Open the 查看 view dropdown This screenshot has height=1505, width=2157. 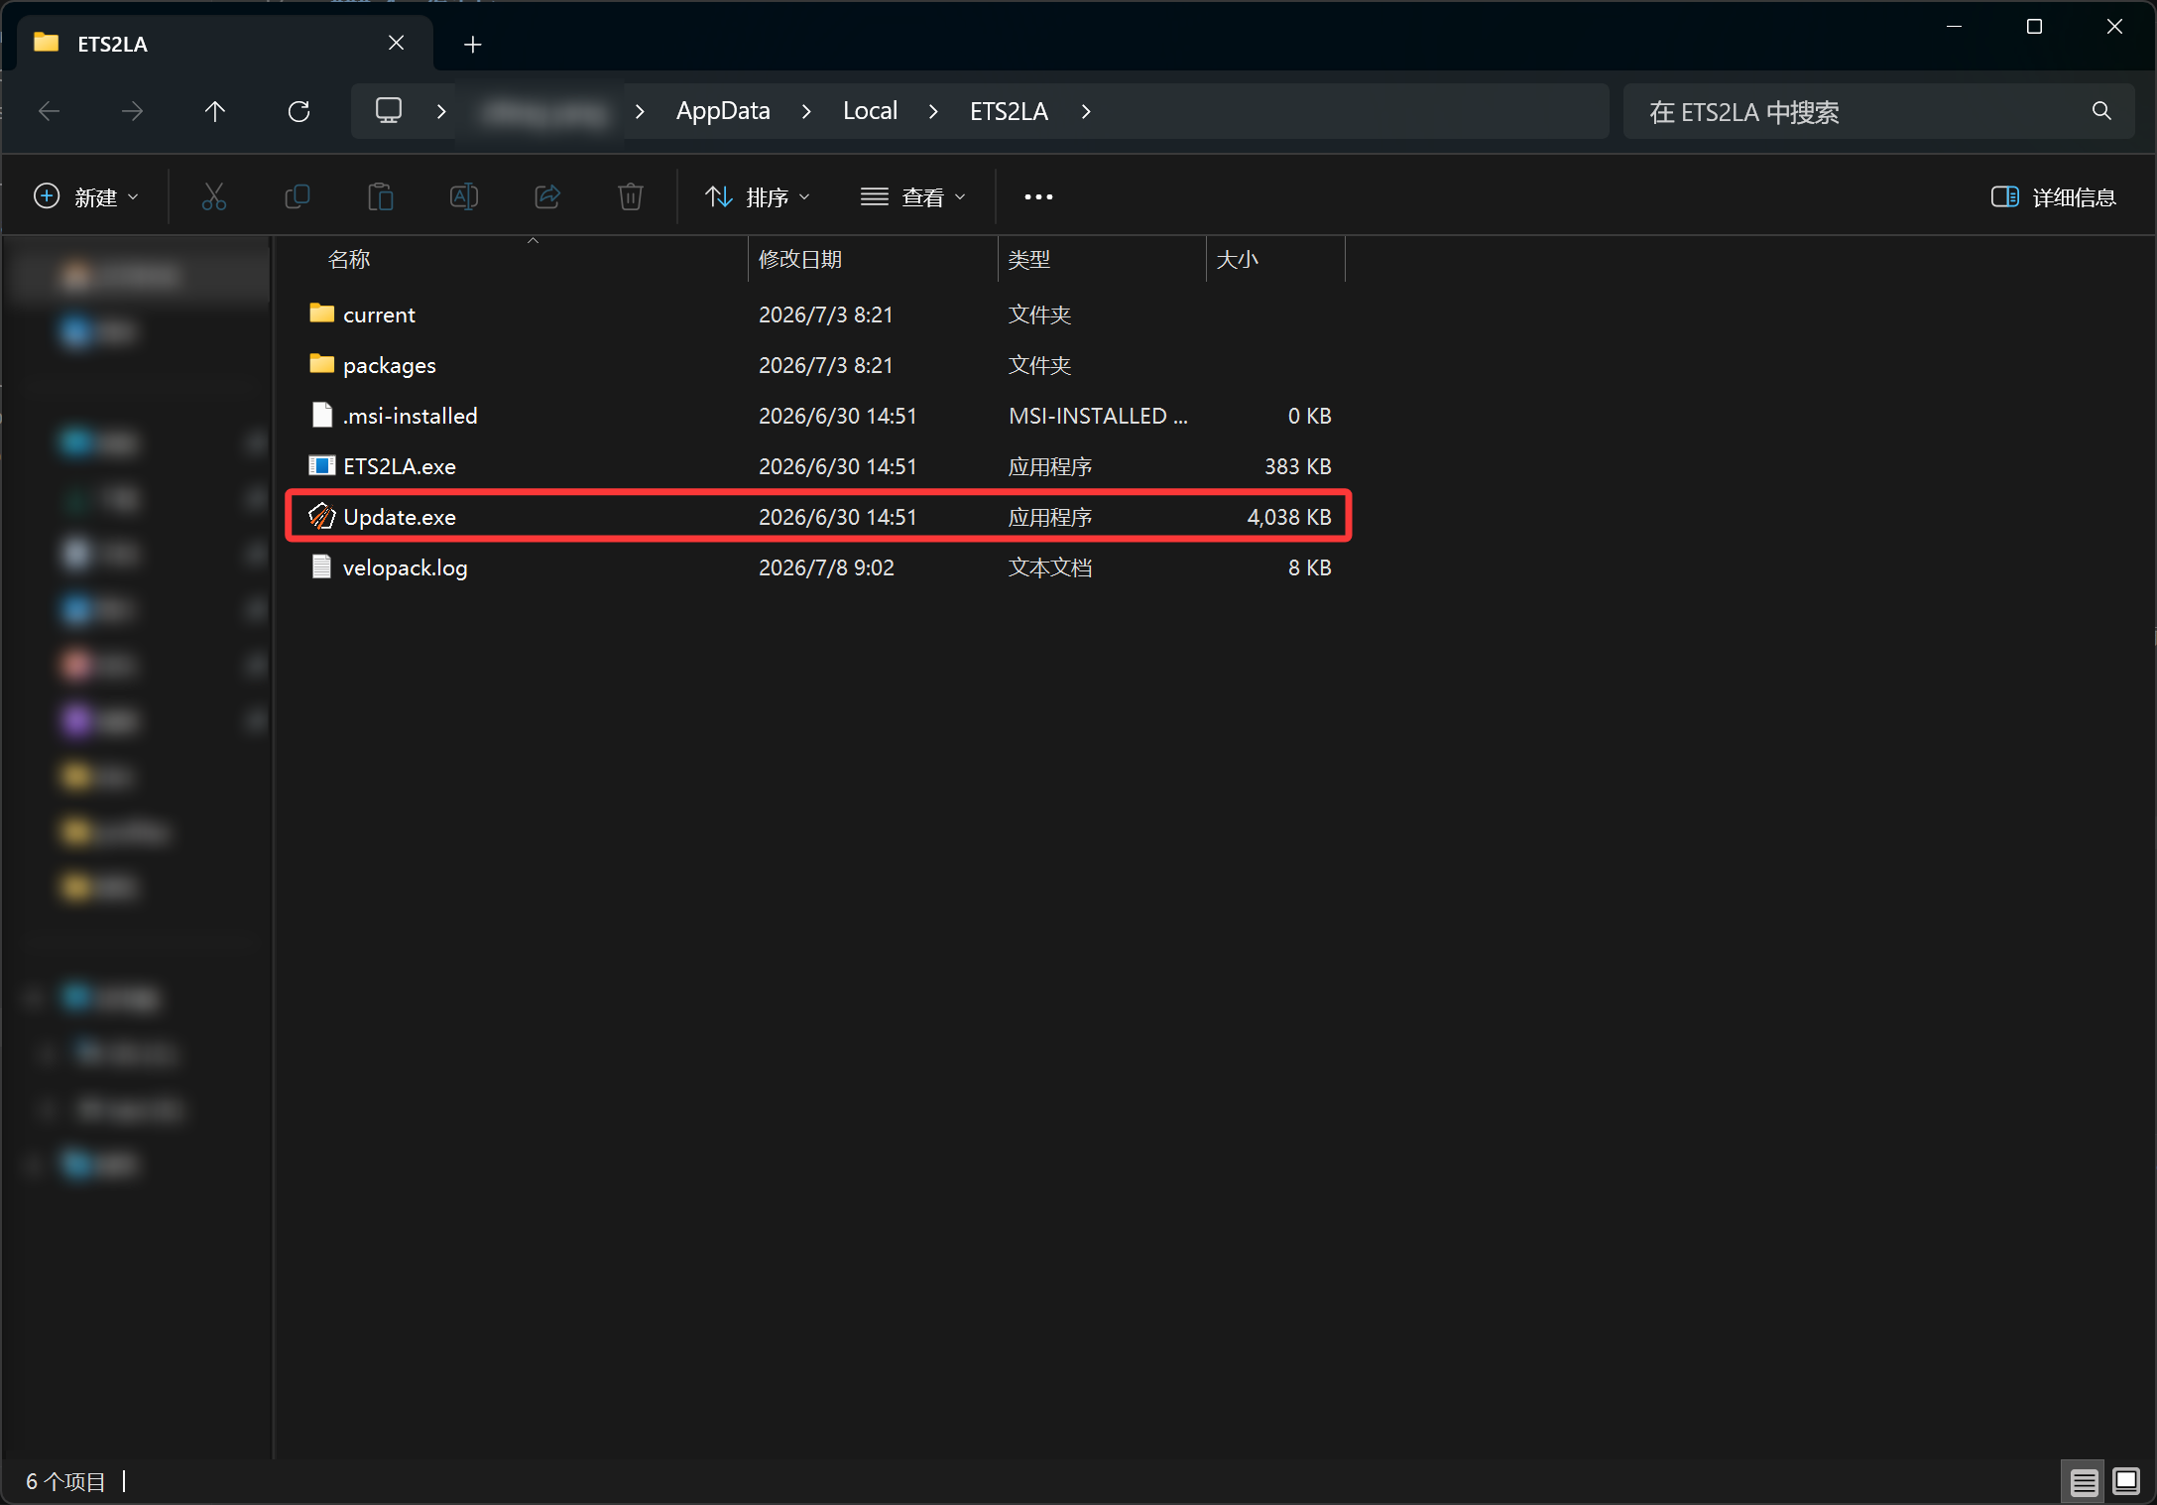pyautogui.click(x=913, y=196)
